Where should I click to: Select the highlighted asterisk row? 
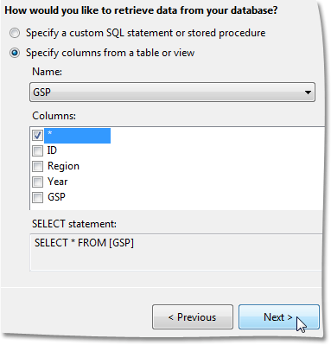pyautogui.click(x=77, y=136)
